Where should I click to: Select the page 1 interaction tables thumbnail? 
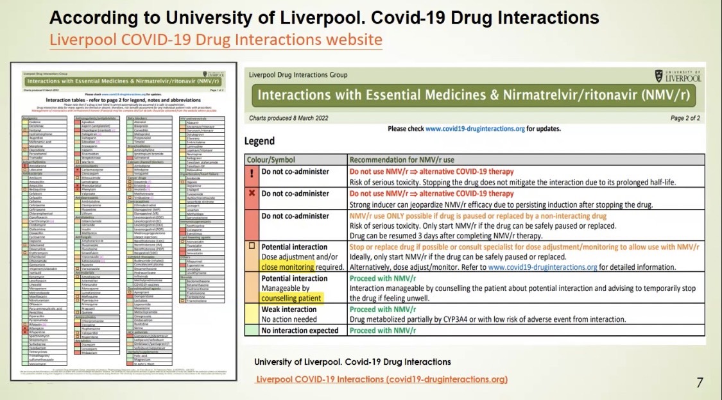click(124, 222)
